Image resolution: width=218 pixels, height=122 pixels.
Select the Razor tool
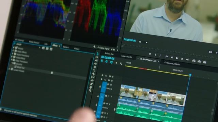(93, 74)
